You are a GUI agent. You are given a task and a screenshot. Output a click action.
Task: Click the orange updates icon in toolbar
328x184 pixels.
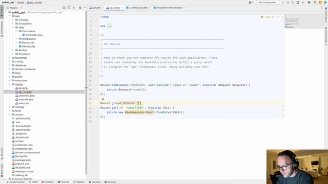[320, 3]
